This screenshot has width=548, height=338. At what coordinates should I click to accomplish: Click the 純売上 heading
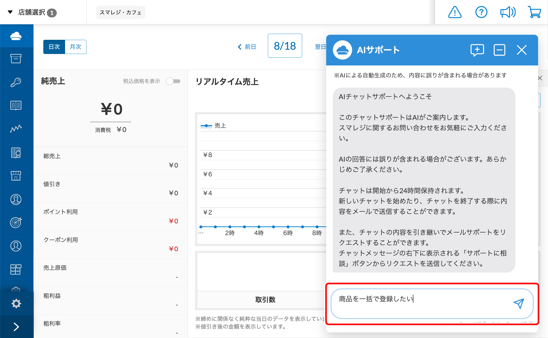coord(53,81)
